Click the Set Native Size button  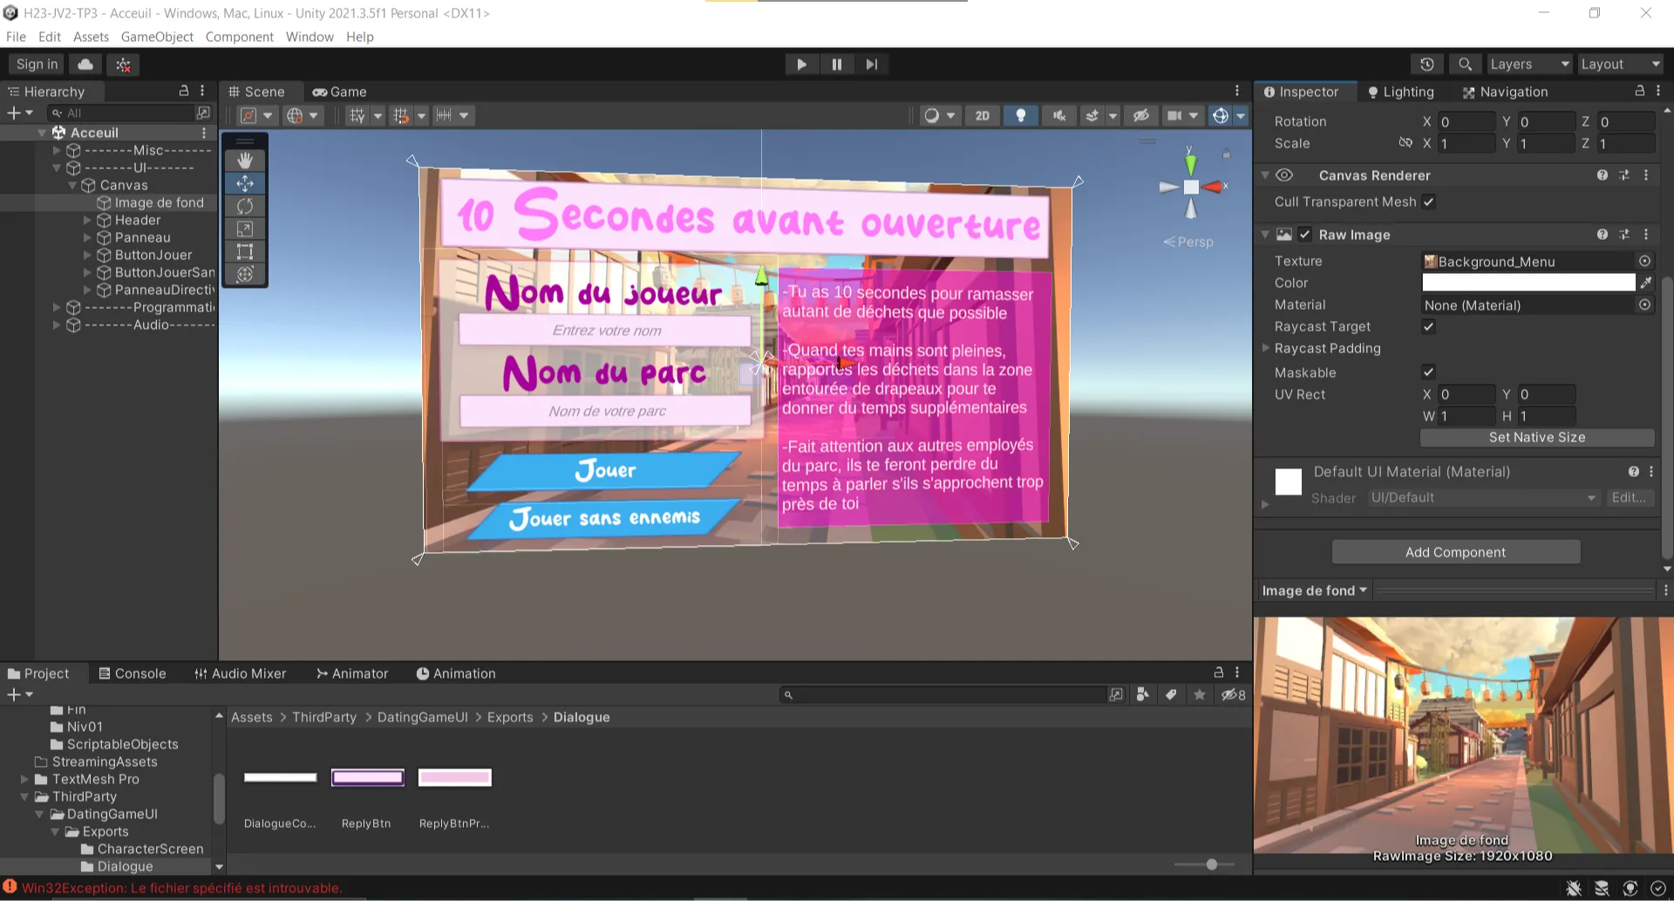1537,437
